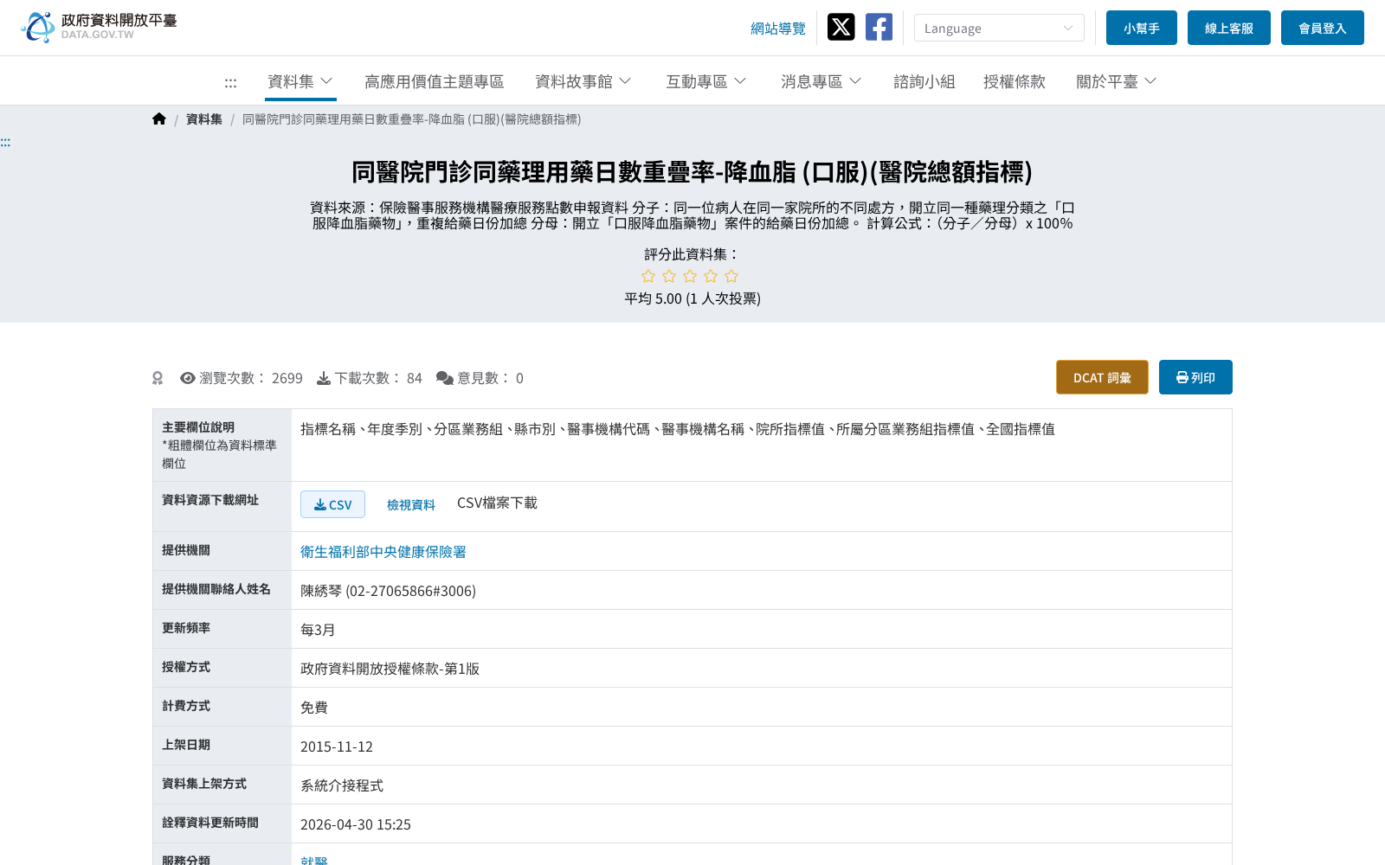Viewport: 1385px width, 865px height.
Task: Open the DCAT 詞彙 button
Action: pyautogui.click(x=1102, y=377)
